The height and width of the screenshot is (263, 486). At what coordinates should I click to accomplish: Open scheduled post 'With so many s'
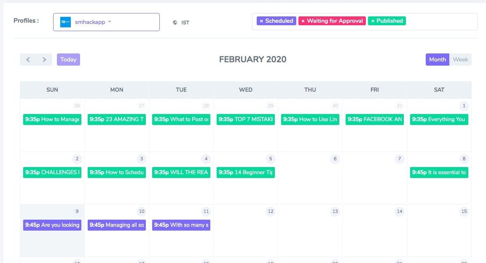tap(181, 225)
